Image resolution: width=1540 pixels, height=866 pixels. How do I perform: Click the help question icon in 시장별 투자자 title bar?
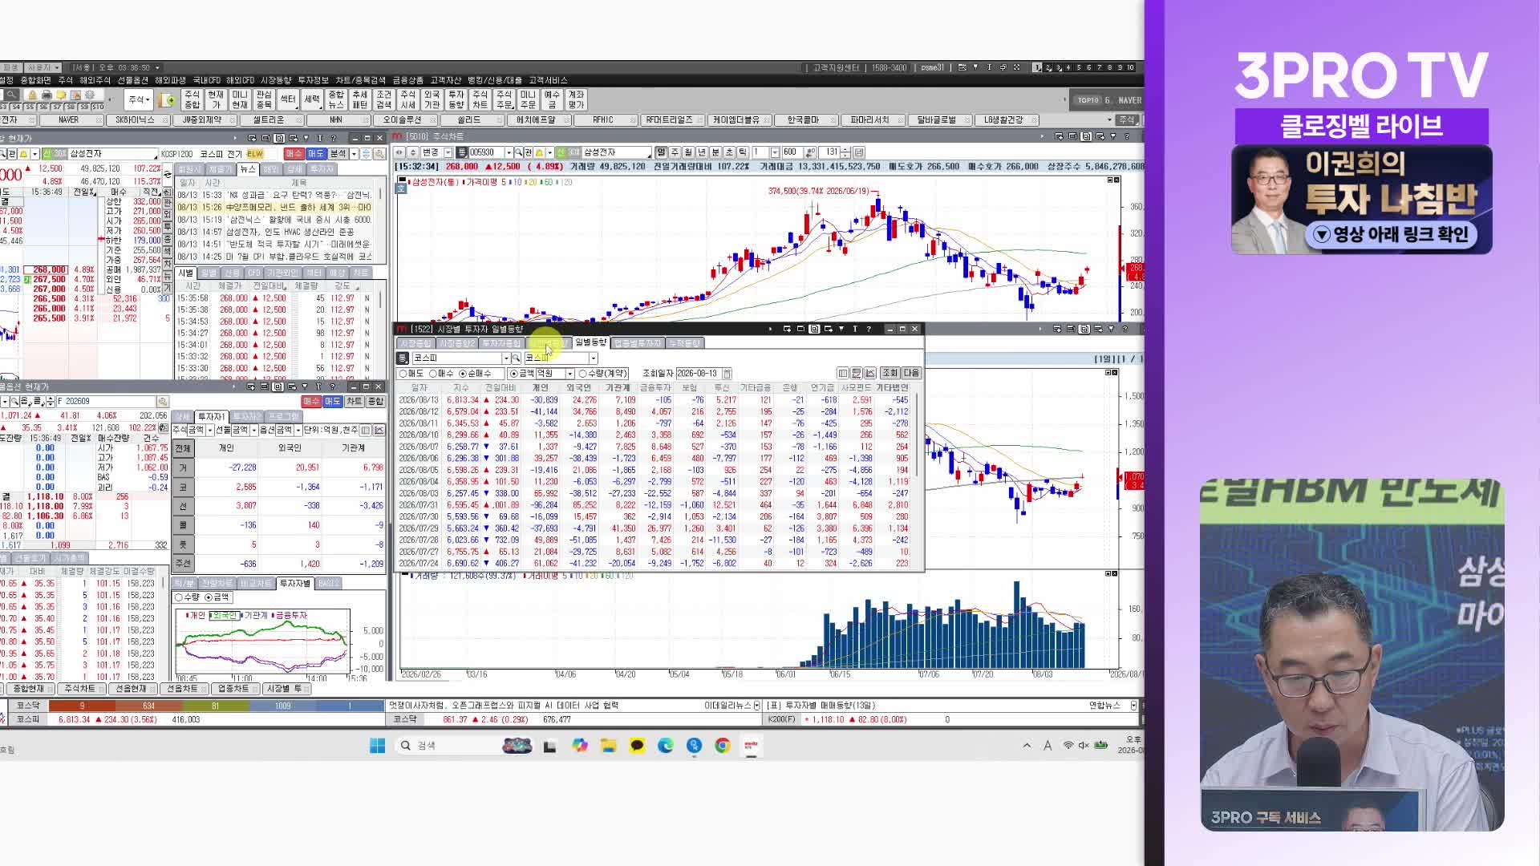(869, 330)
